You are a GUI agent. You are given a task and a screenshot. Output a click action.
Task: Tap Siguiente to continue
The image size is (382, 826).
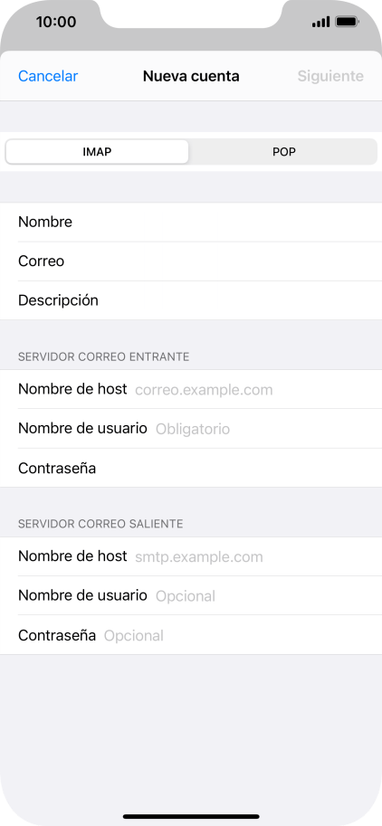pos(330,76)
